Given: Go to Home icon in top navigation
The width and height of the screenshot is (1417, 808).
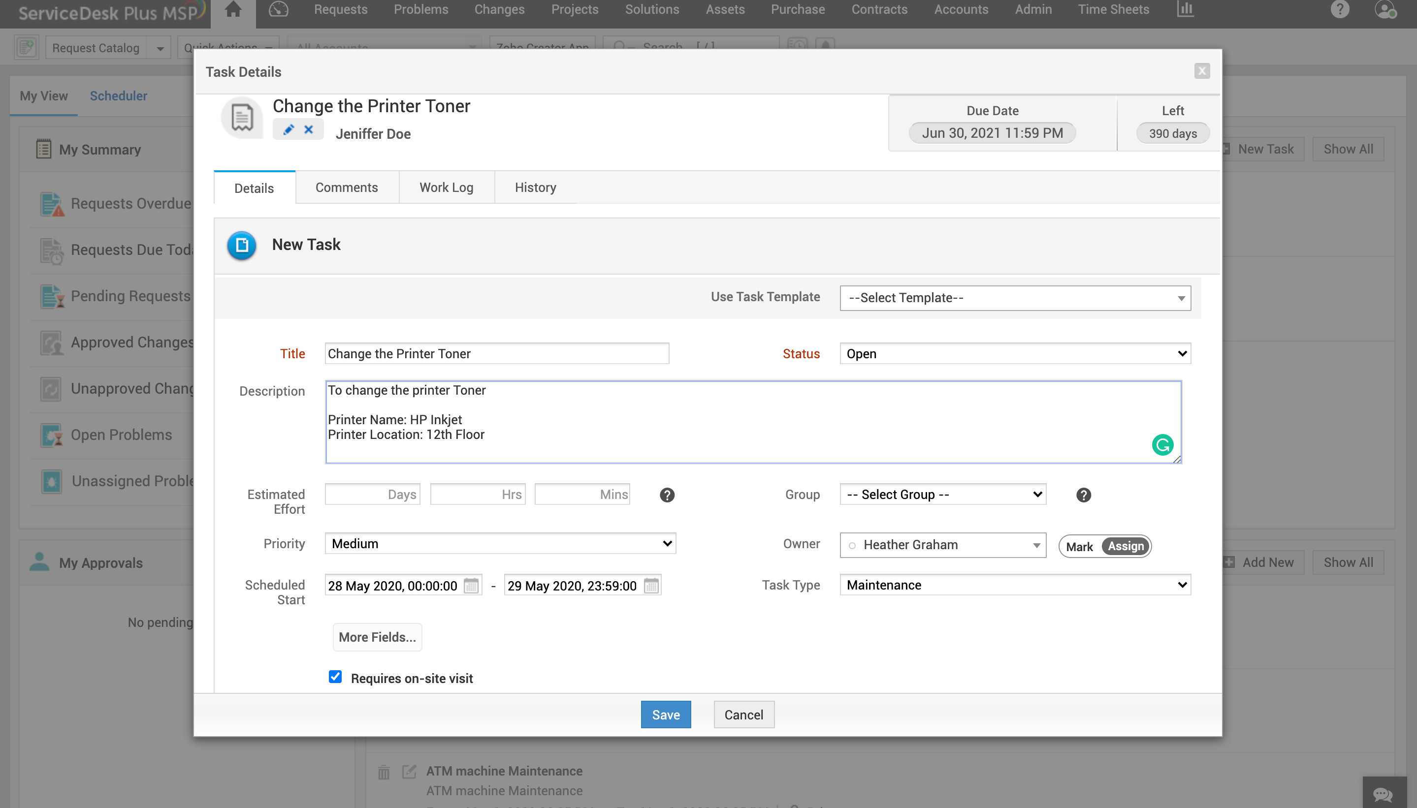Looking at the screenshot, I should click(233, 9).
